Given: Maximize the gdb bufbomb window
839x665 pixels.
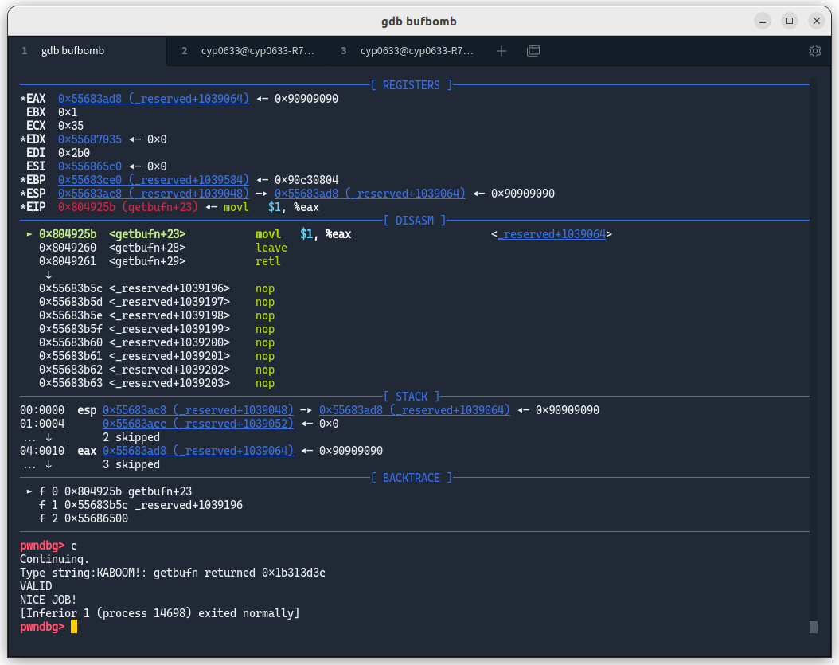Looking at the screenshot, I should click(x=789, y=22).
